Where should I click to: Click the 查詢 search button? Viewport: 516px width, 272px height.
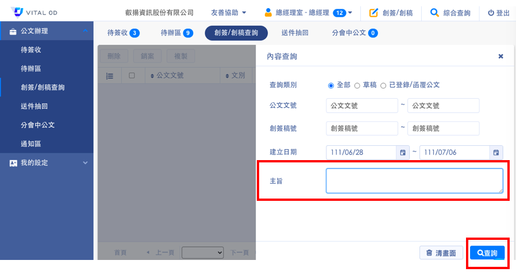(487, 253)
